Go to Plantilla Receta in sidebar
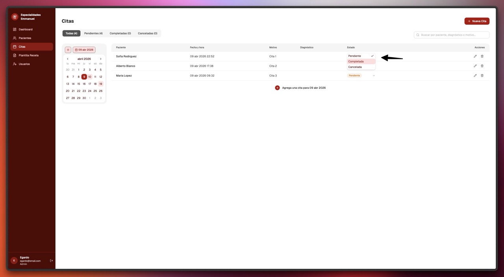Screen dimensions: 504x277 [x=28, y=55]
